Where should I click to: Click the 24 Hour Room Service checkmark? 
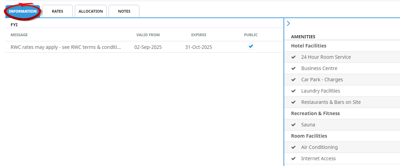pos(293,57)
